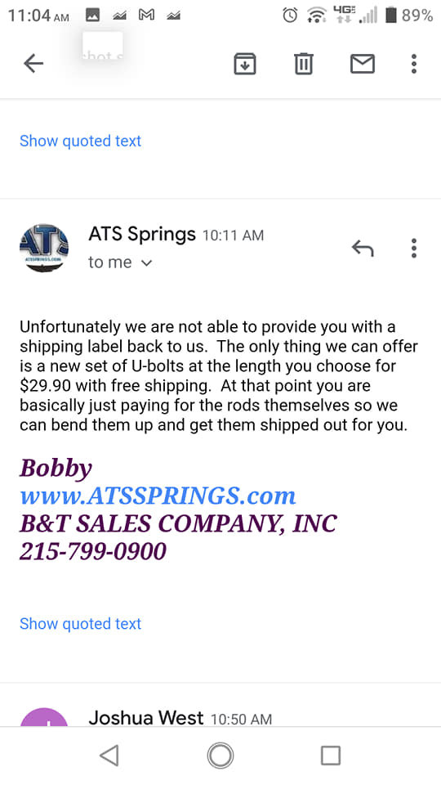Tap Android home circle button
This screenshot has height=785, width=441.
point(220,755)
